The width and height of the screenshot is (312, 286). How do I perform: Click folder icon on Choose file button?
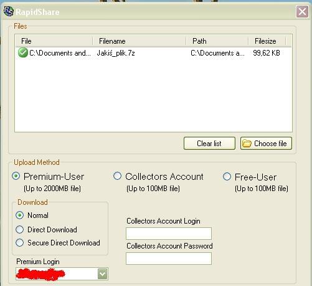pyautogui.click(x=247, y=144)
